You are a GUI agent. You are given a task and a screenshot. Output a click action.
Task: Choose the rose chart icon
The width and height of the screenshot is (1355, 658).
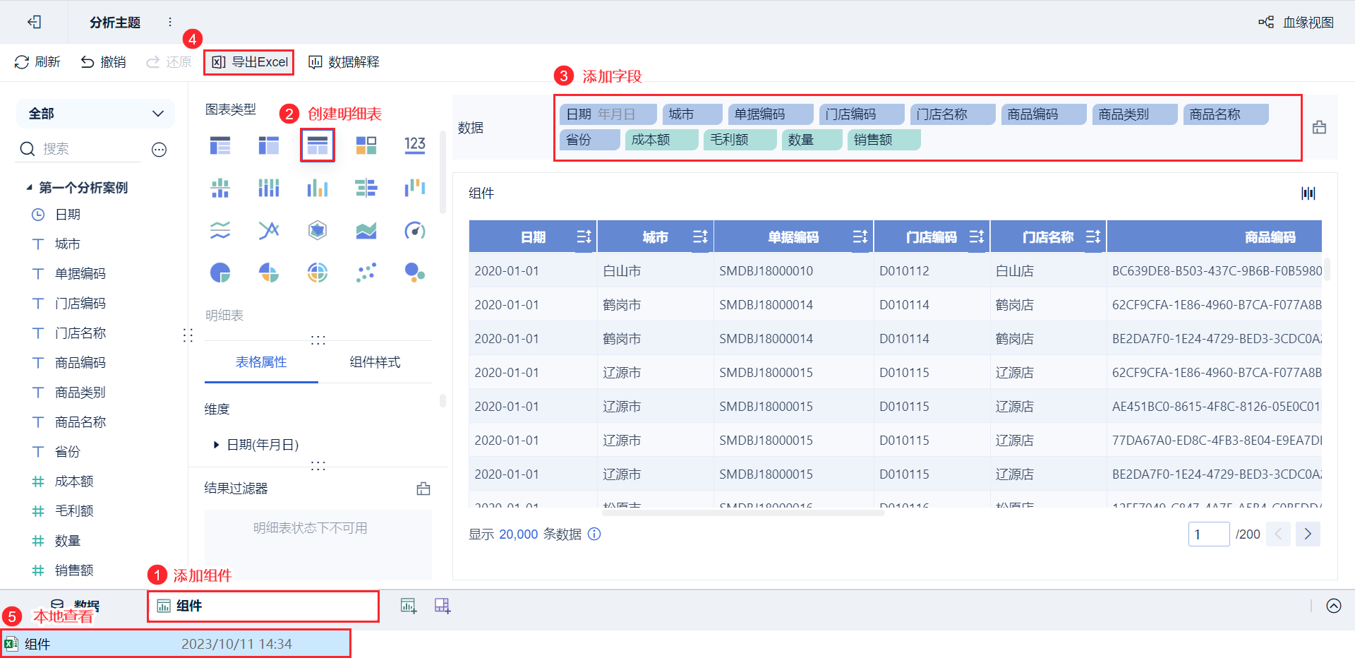click(269, 273)
